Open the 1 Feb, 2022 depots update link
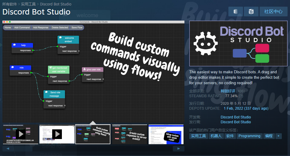The image size is (290, 156). (x=246, y=108)
